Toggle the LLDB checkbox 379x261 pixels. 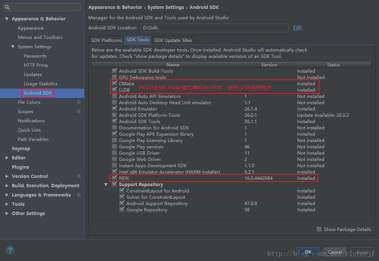(x=115, y=90)
